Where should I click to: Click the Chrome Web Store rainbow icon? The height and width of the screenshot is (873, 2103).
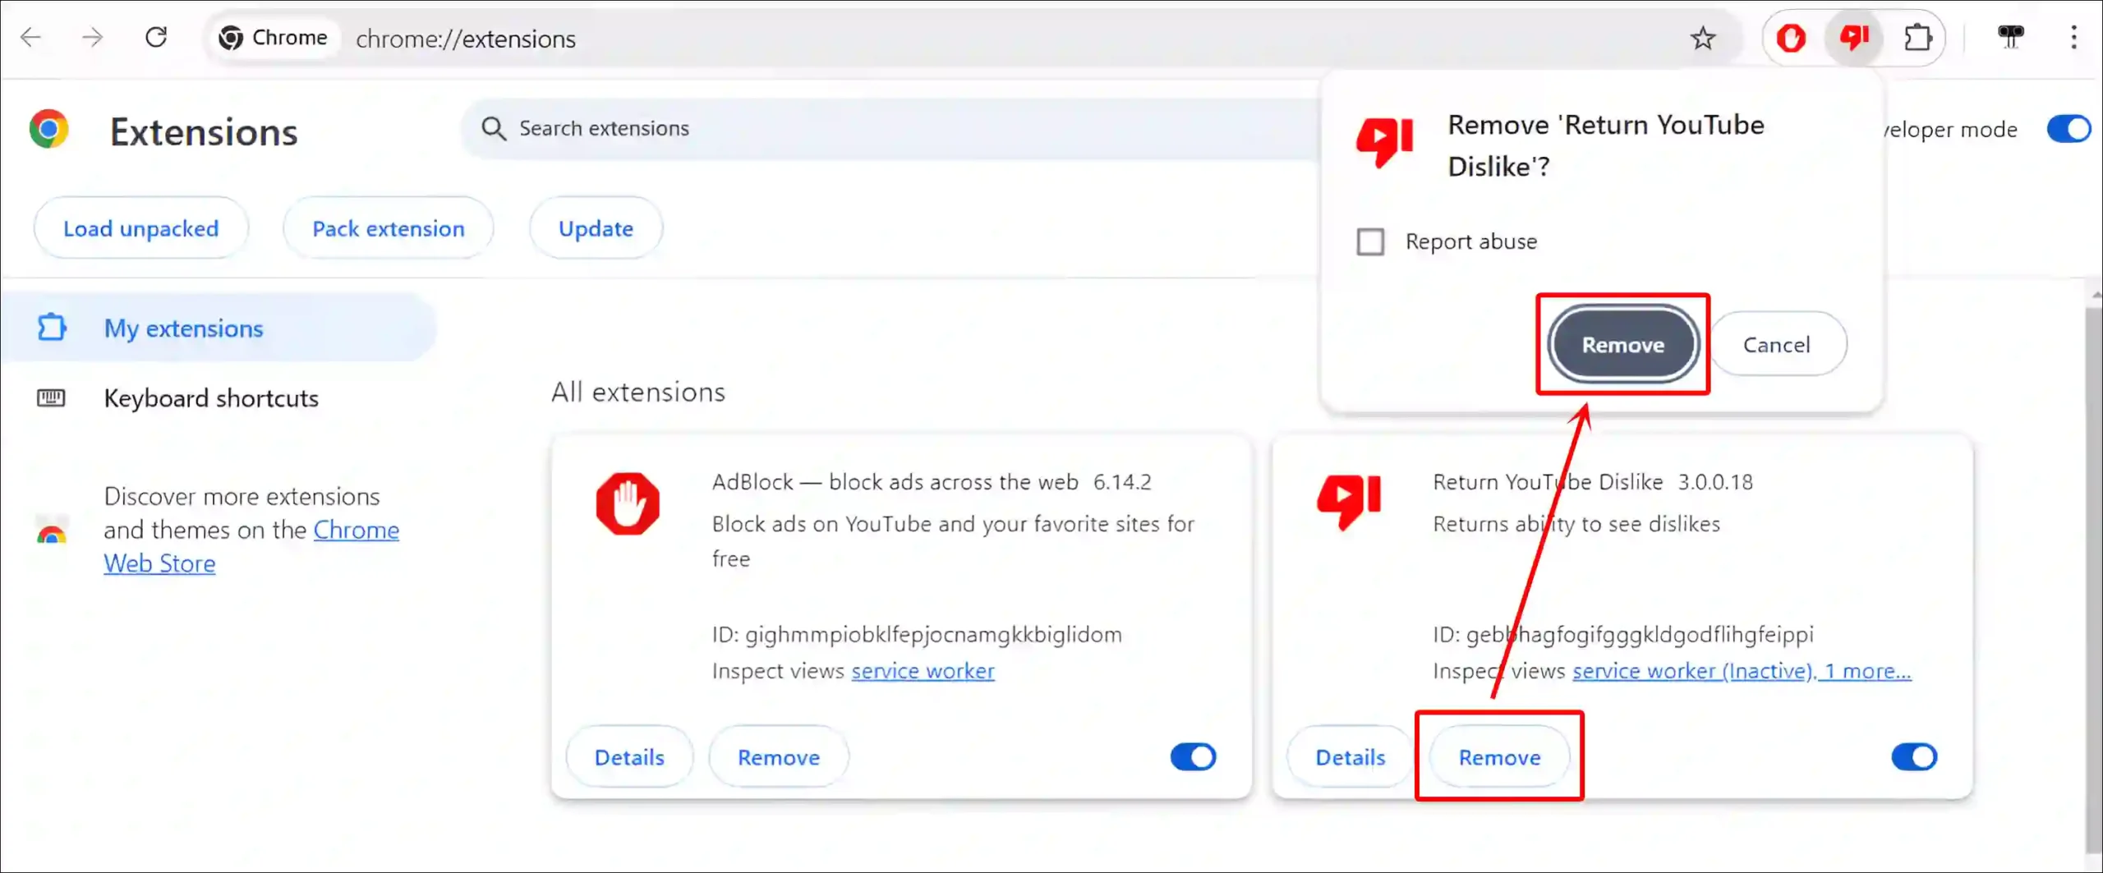click(x=51, y=532)
